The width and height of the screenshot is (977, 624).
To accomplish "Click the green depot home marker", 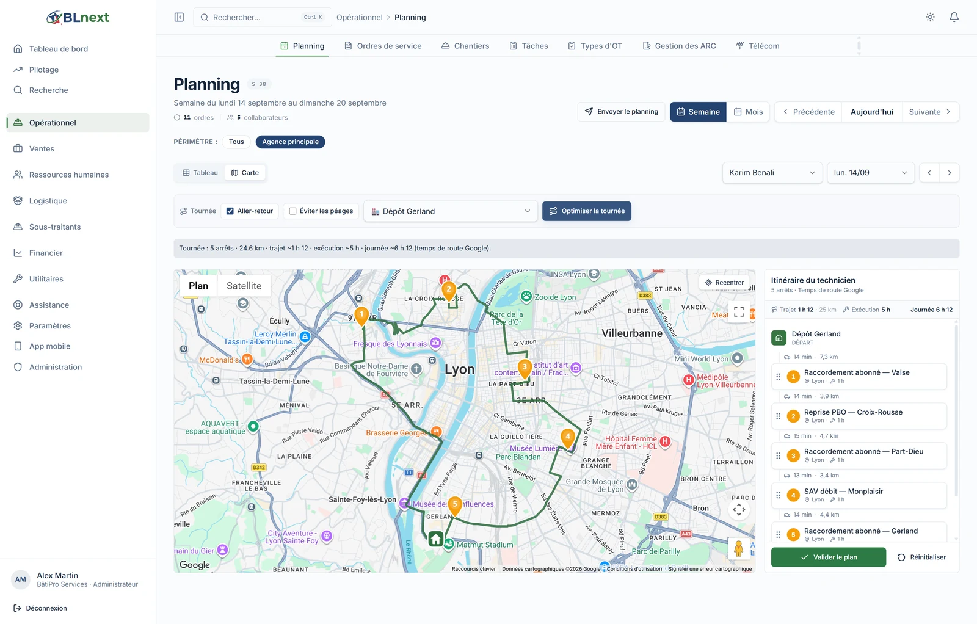I will coord(435,539).
